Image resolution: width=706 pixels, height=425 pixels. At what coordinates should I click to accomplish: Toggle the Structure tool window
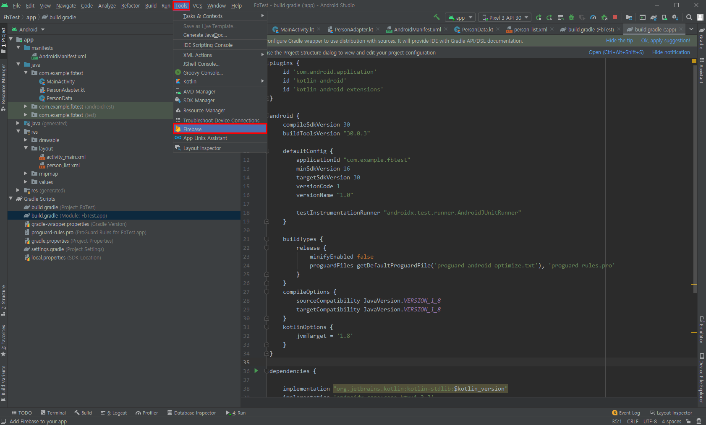click(x=3, y=300)
